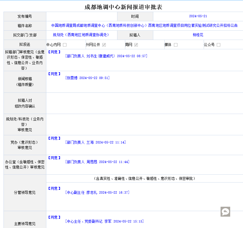Click the 拟稿人 label cell
This screenshot has width=243, height=228.
(x=135, y=35)
